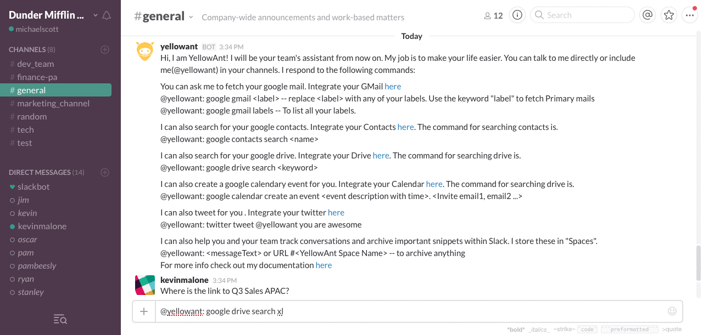The width and height of the screenshot is (703, 335).
Task: Open direct message with slackbot
Action: point(34,186)
